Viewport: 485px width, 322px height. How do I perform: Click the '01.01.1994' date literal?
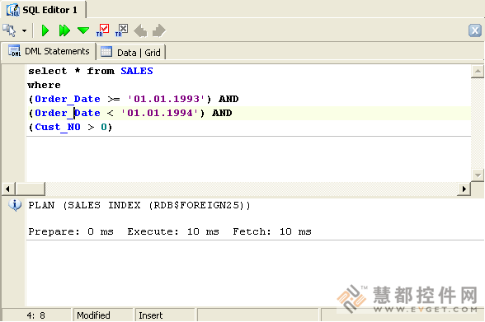pyautogui.click(x=160, y=113)
